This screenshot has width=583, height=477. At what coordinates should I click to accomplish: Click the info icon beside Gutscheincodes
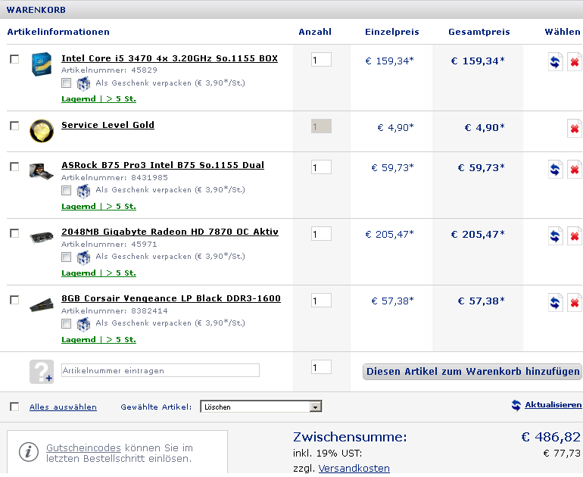29,452
